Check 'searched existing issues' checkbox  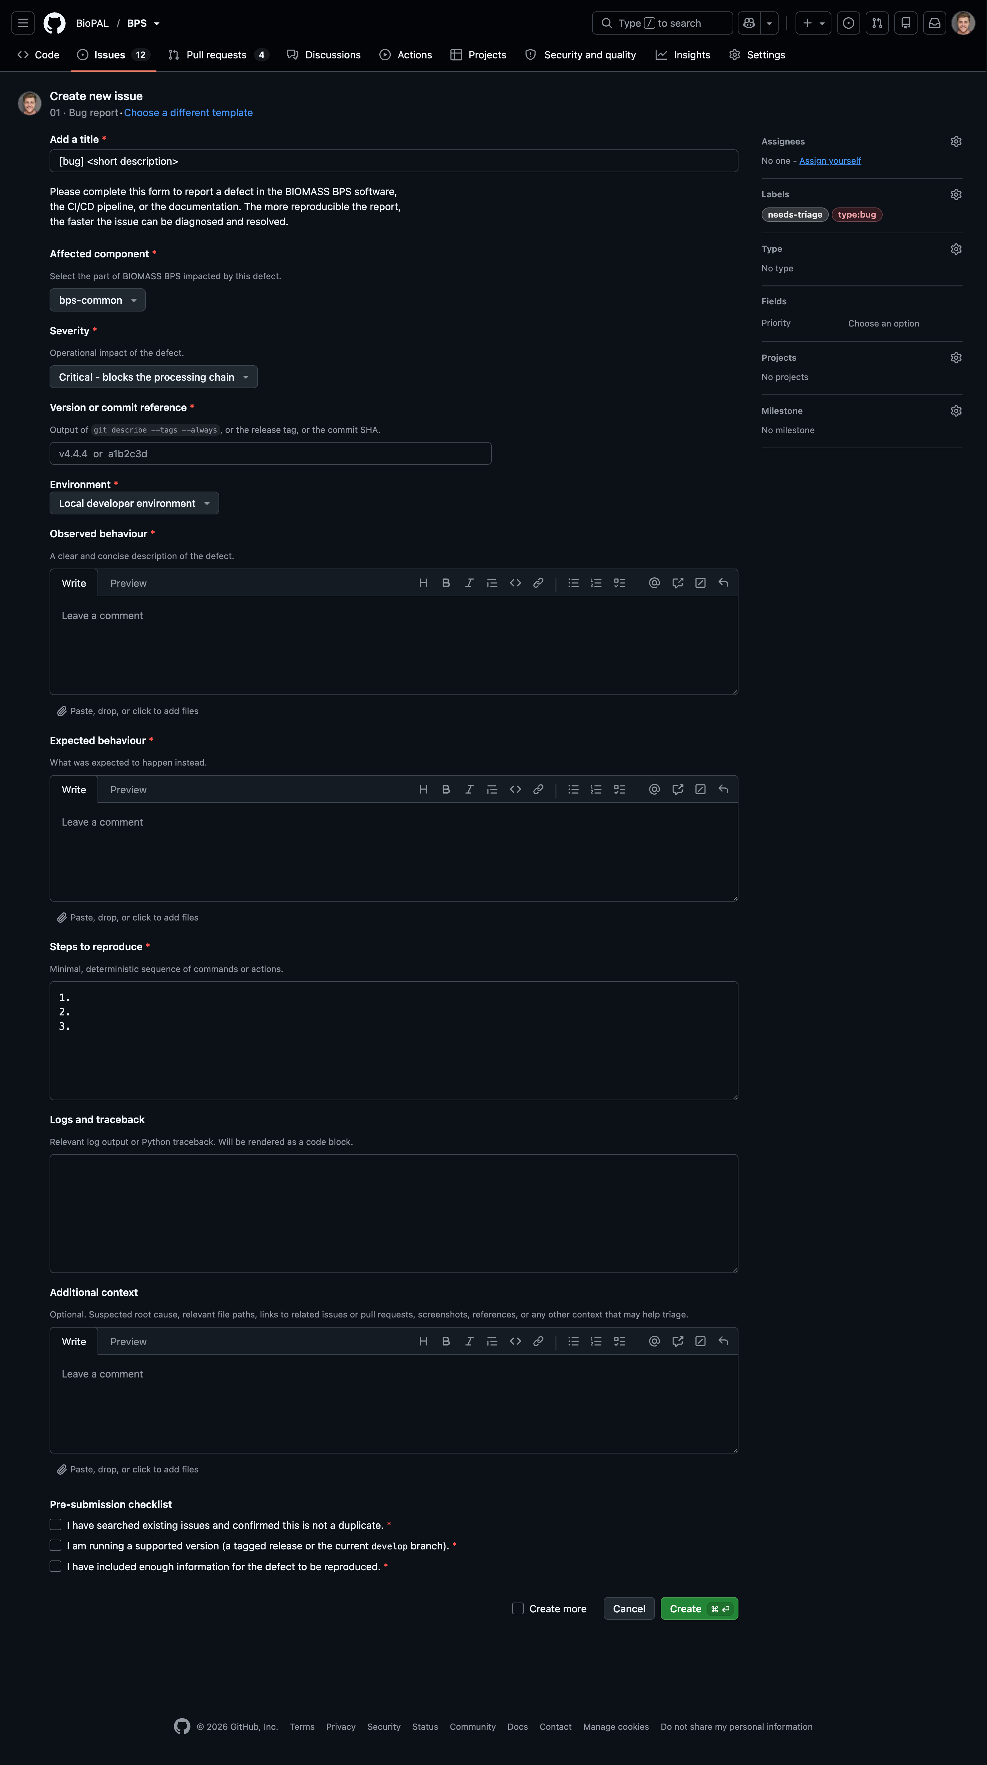pyautogui.click(x=55, y=1525)
